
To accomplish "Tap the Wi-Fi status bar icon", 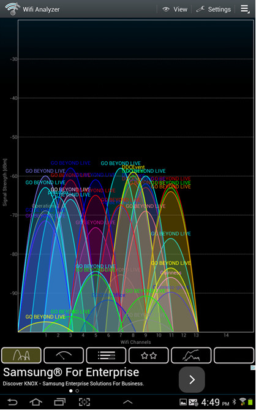I will [x=242, y=401].
